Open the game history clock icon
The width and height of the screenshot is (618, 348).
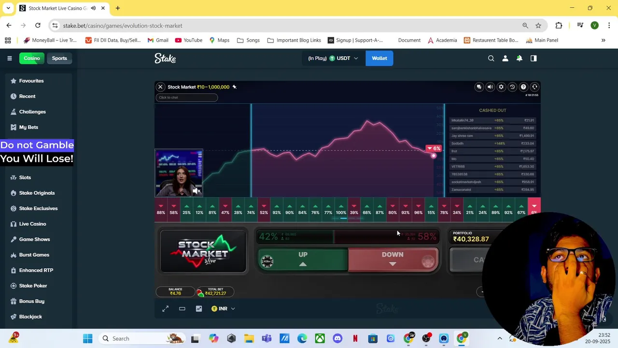point(512,87)
